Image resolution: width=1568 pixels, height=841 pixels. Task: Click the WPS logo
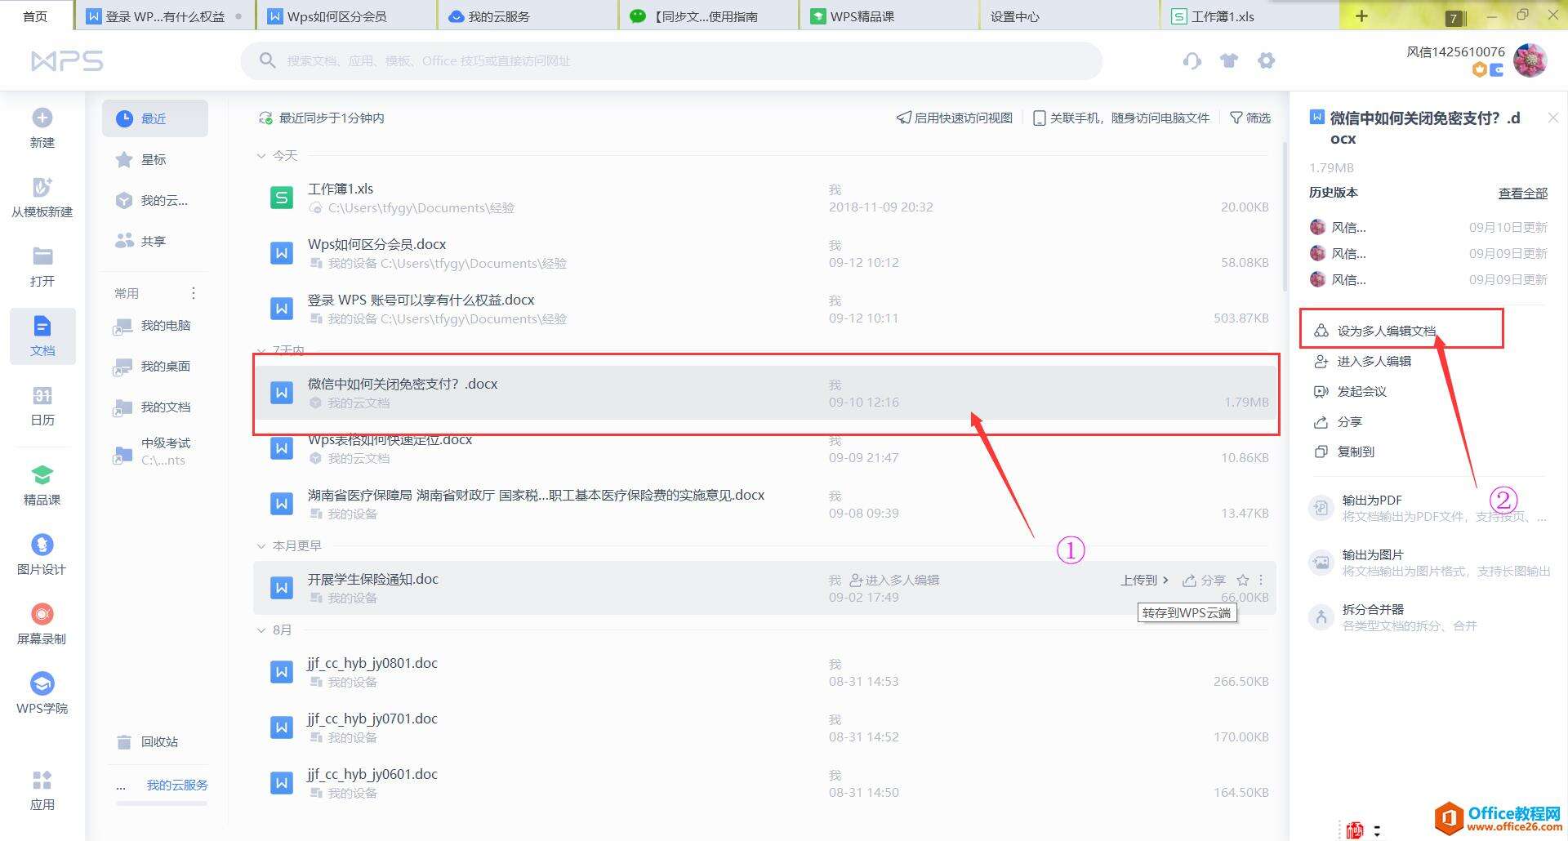click(x=67, y=60)
